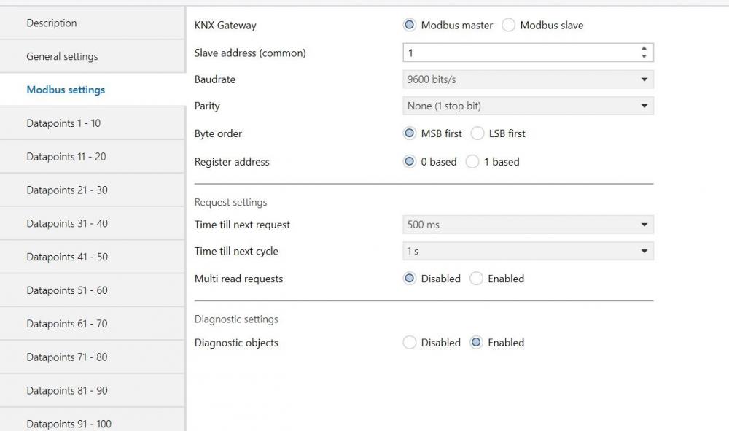
Task: Go to Datapoints 41 - 50 tab
Action: click(x=93, y=257)
